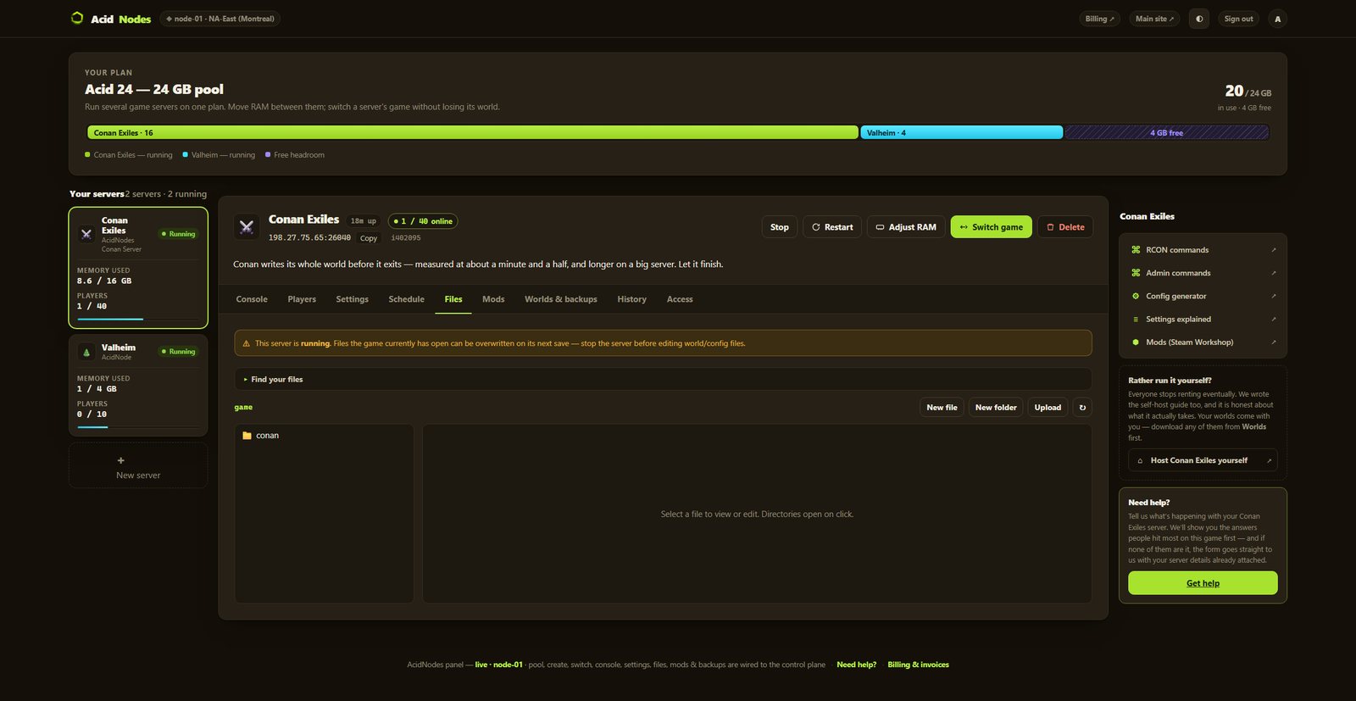Click the Get help button
Screen dimensions: 1356x701
tap(1203, 583)
